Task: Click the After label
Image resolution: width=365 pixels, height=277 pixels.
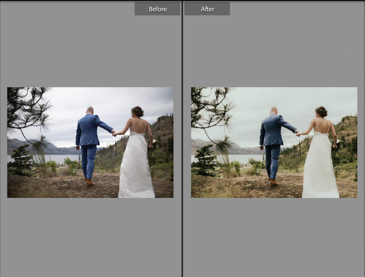Action: point(207,9)
